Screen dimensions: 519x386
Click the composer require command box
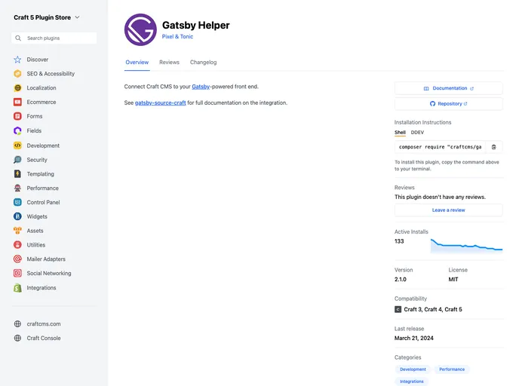[440, 147]
